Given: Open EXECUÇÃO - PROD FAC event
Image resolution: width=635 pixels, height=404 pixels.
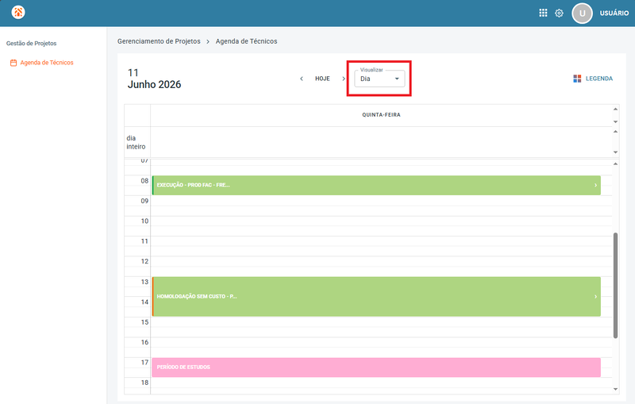Looking at the screenshot, I should 376,186.
